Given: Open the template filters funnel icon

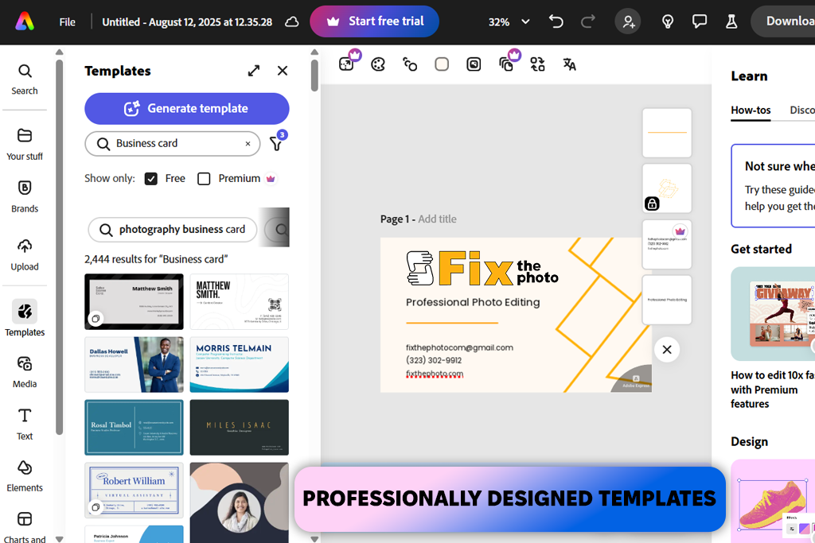Looking at the screenshot, I should [x=276, y=143].
